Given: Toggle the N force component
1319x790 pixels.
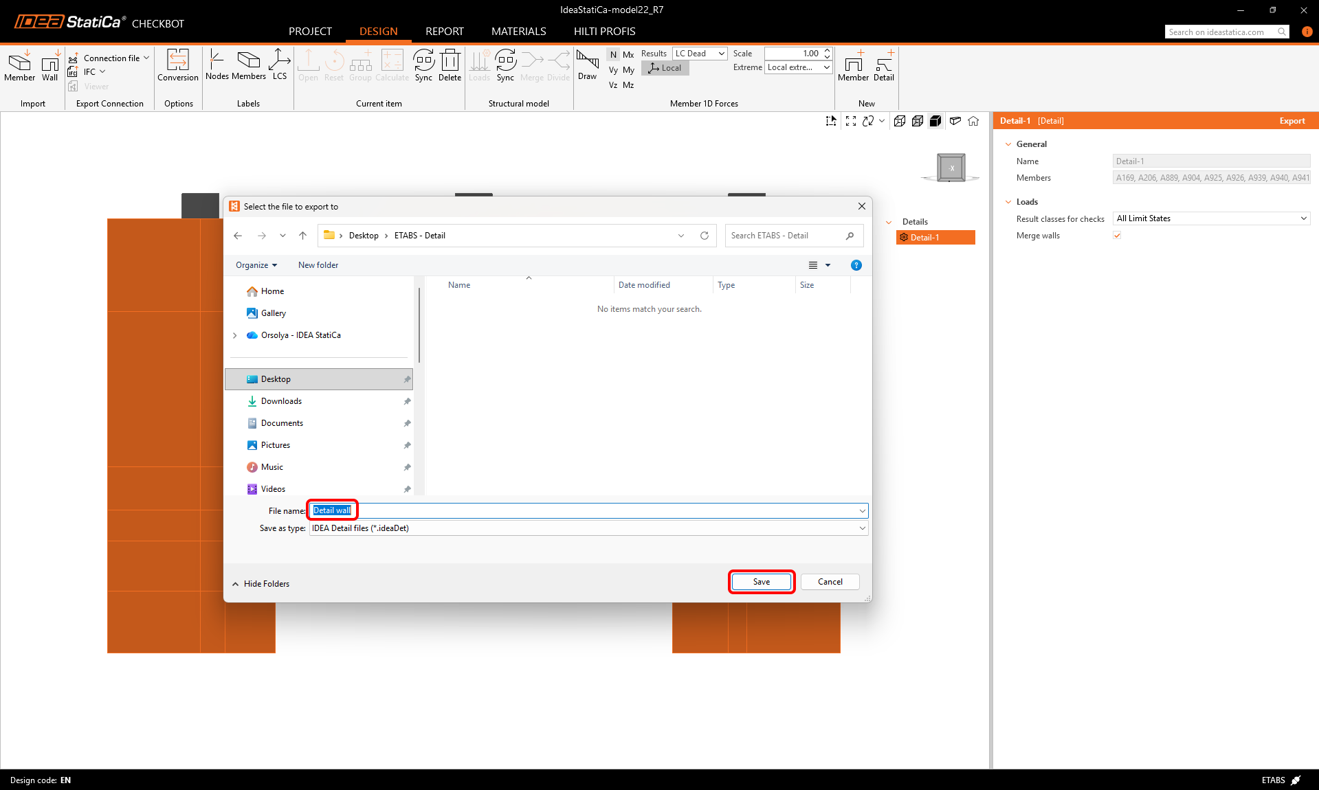Looking at the screenshot, I should 613,54.
